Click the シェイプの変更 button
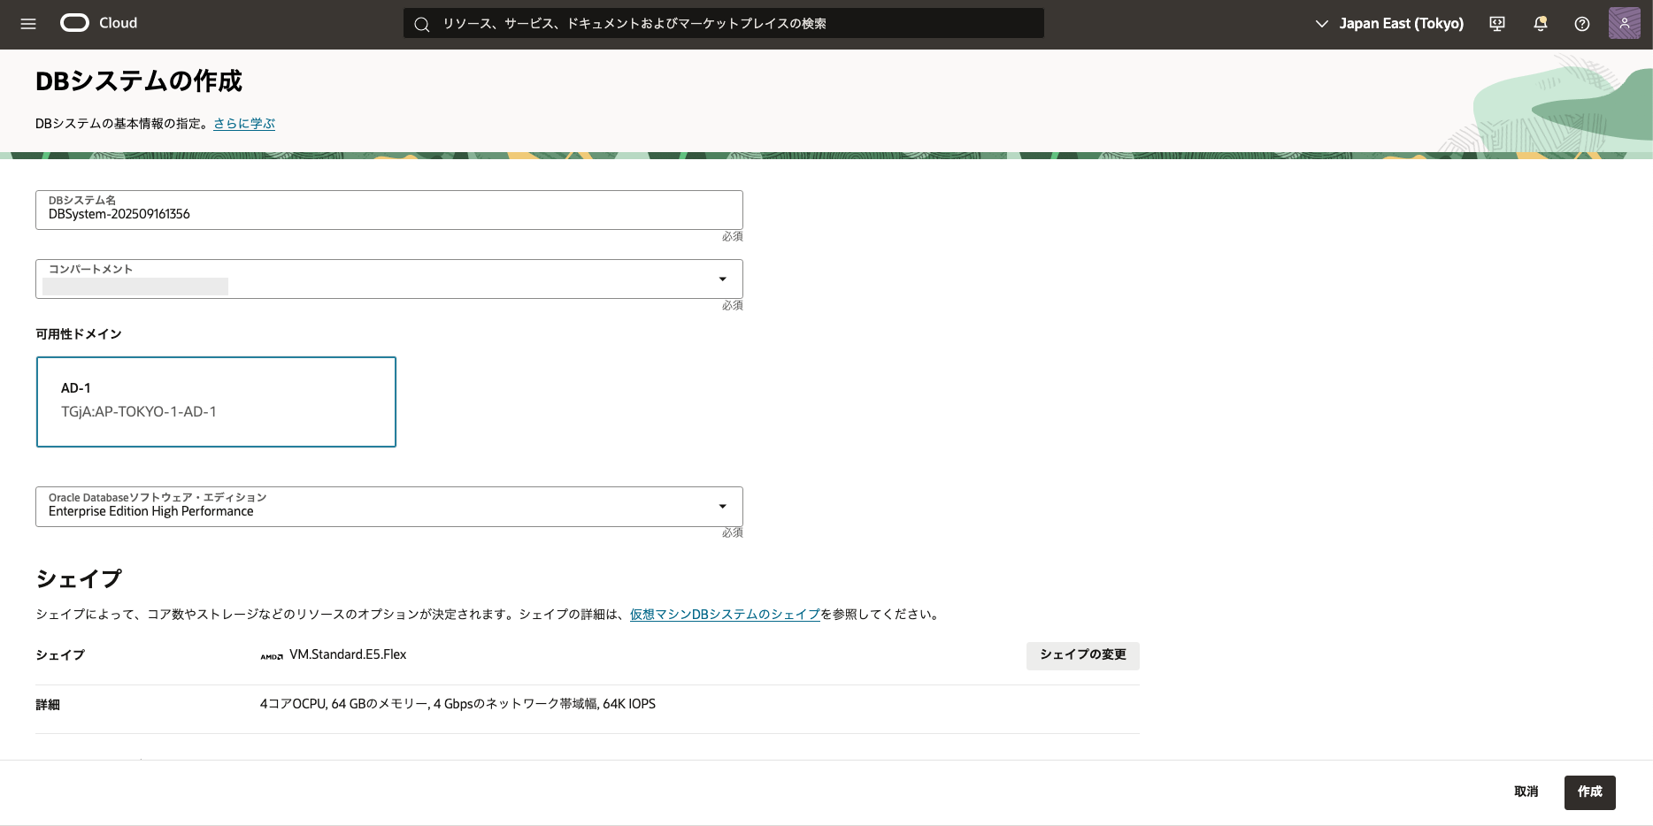The height and width of the screenshot is (826, 1653). point(1082,655)
